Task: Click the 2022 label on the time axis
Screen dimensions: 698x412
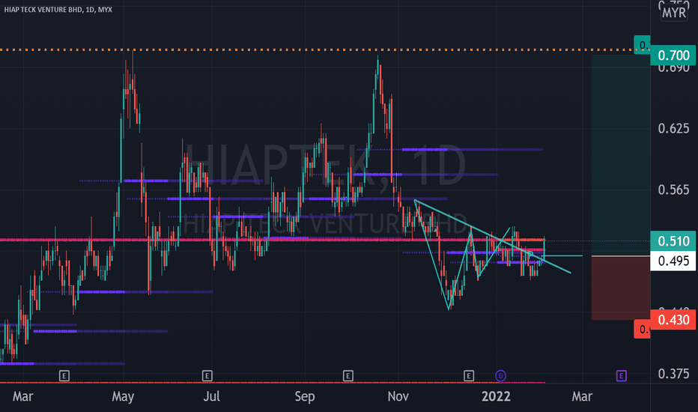Action: click(496, 396)
